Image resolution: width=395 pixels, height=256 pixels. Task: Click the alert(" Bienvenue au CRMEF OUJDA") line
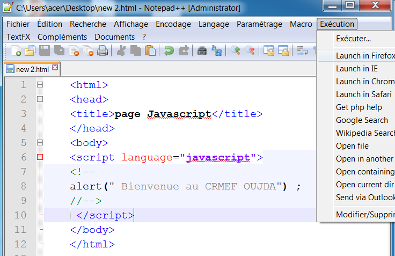pos(185,186)
